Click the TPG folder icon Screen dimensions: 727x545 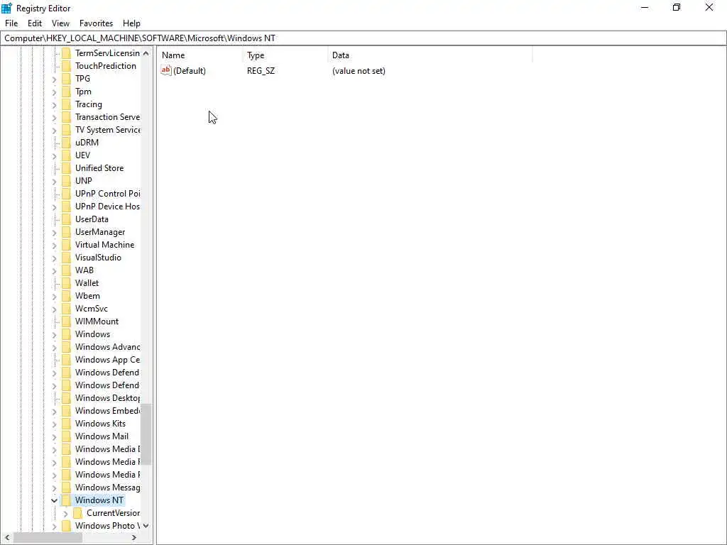[x=66, y=79]
